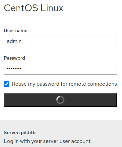Click the CentOS Linux heading
The image size is (122, 147).
[x=34, y=8]
